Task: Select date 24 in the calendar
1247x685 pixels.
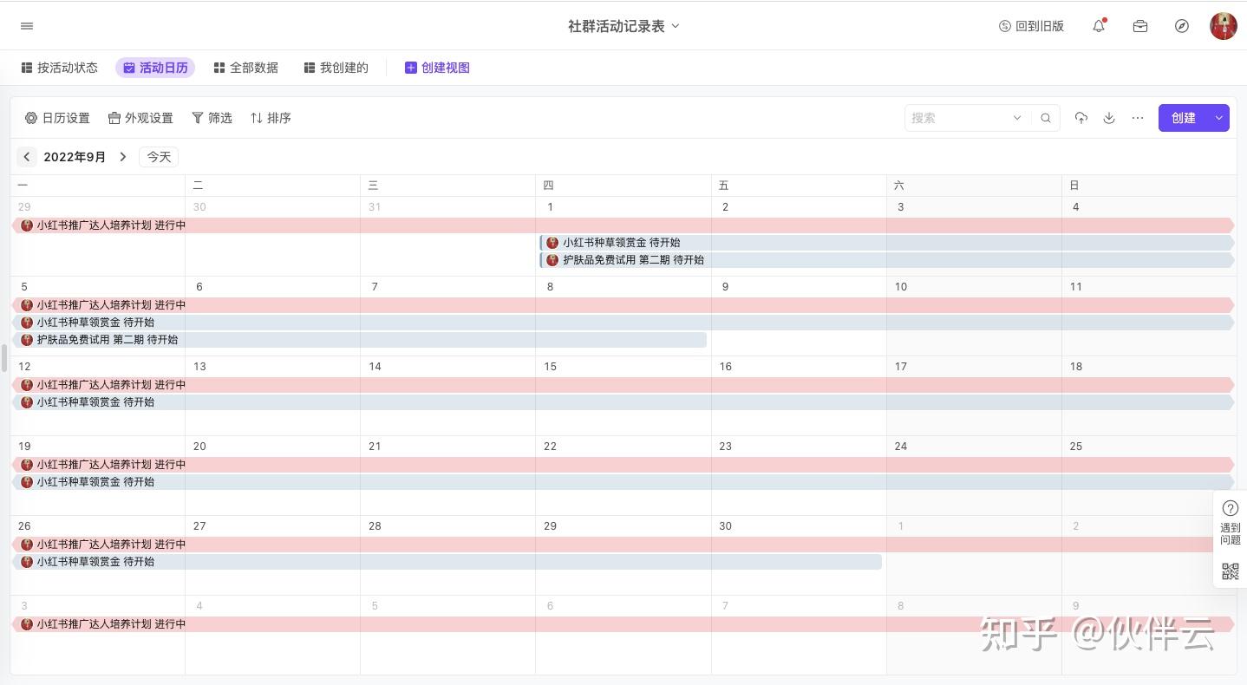Action: tap(901, 447)
